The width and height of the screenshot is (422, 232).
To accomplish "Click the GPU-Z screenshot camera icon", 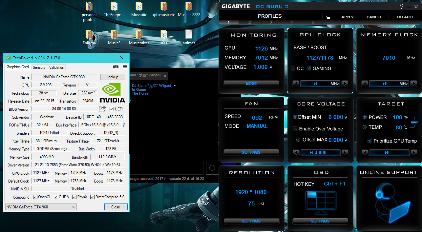I will point(116,67).
